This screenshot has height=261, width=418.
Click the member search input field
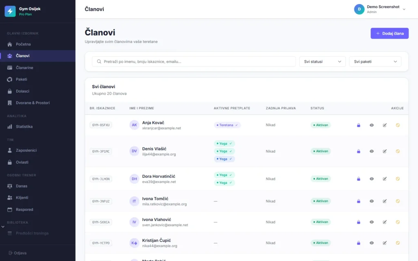click(x=194, y=62)
